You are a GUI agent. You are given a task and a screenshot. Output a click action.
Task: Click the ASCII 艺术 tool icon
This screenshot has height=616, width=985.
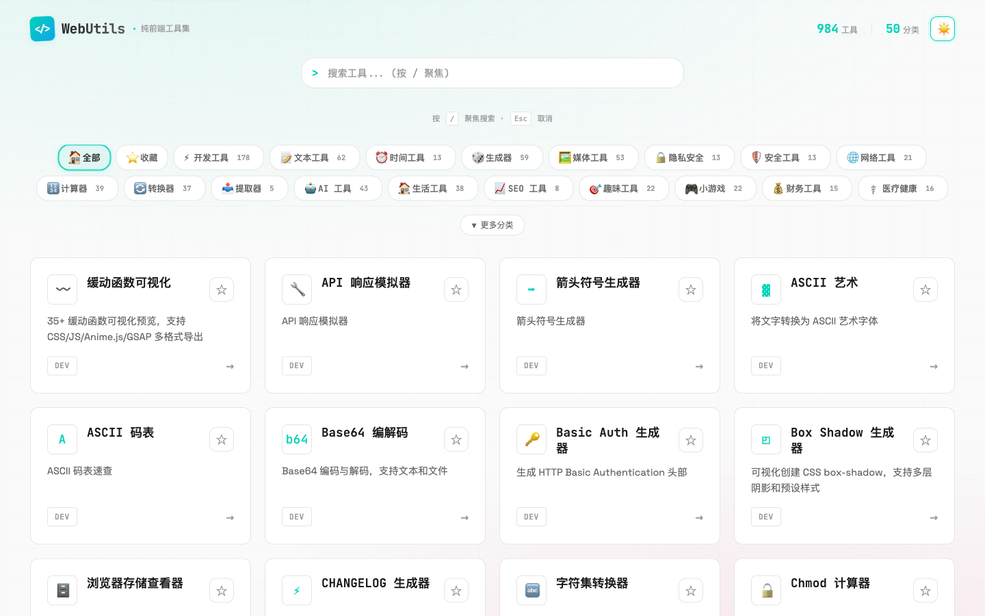coord(766,290)
